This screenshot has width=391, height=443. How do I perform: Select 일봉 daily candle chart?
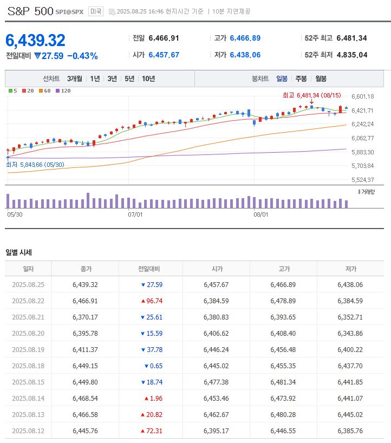coord(282,79)
